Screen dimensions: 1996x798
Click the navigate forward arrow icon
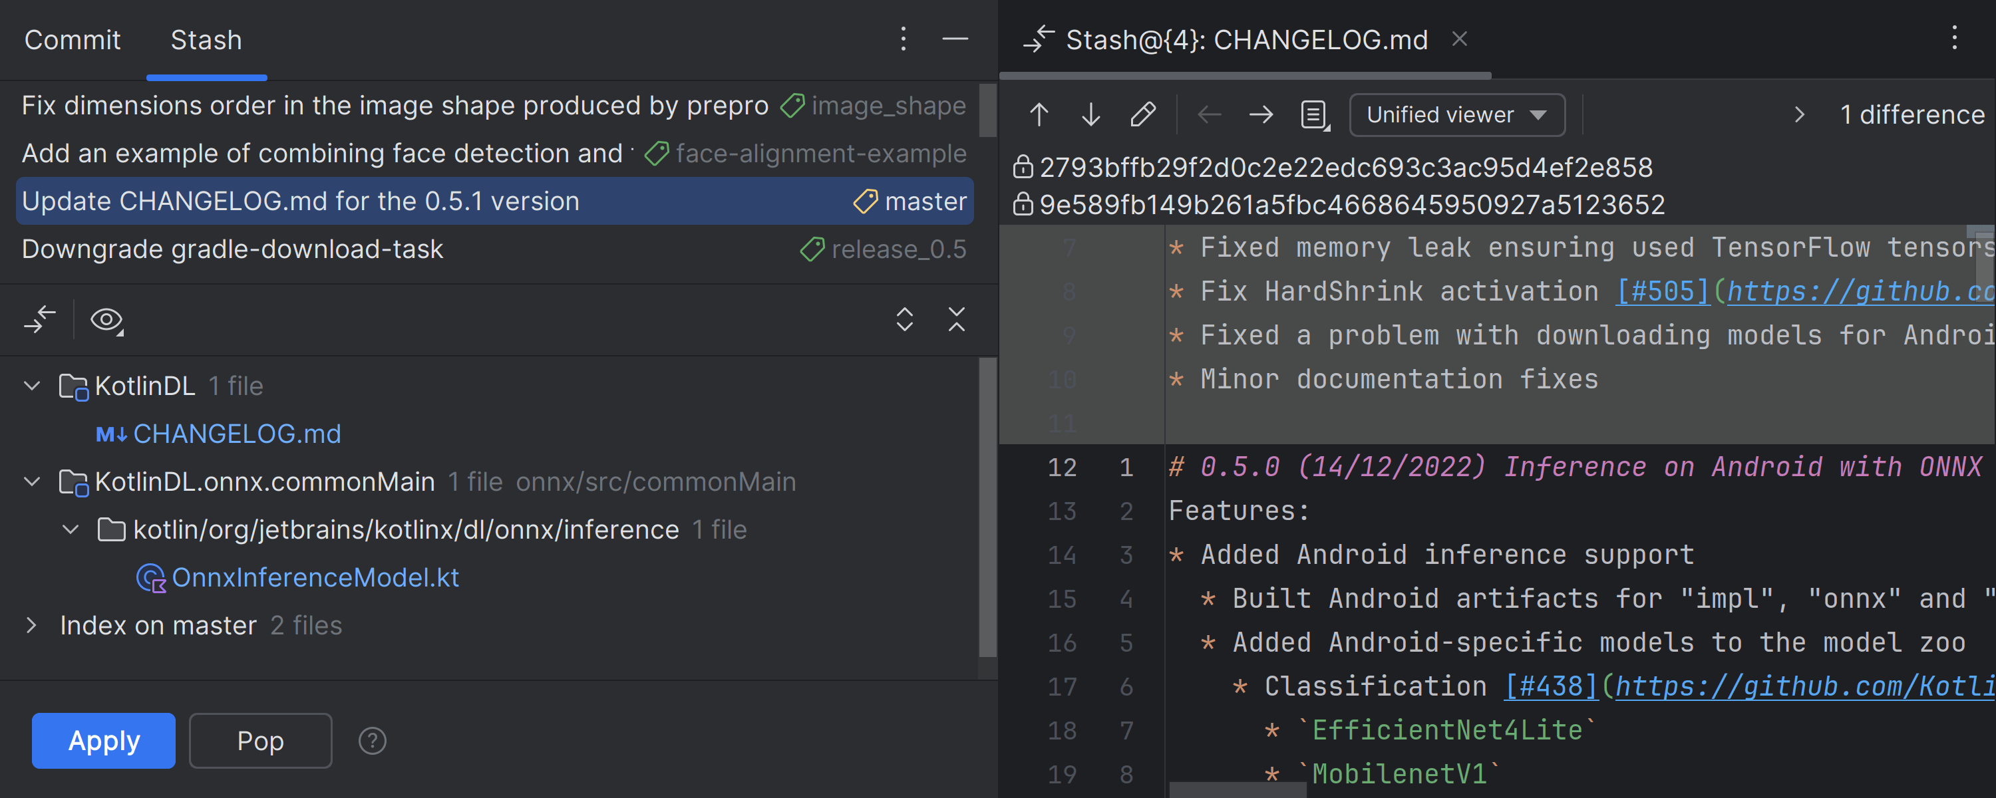point(1259,114)
